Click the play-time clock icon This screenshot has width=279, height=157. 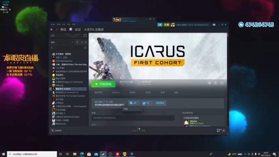[139, 83]
